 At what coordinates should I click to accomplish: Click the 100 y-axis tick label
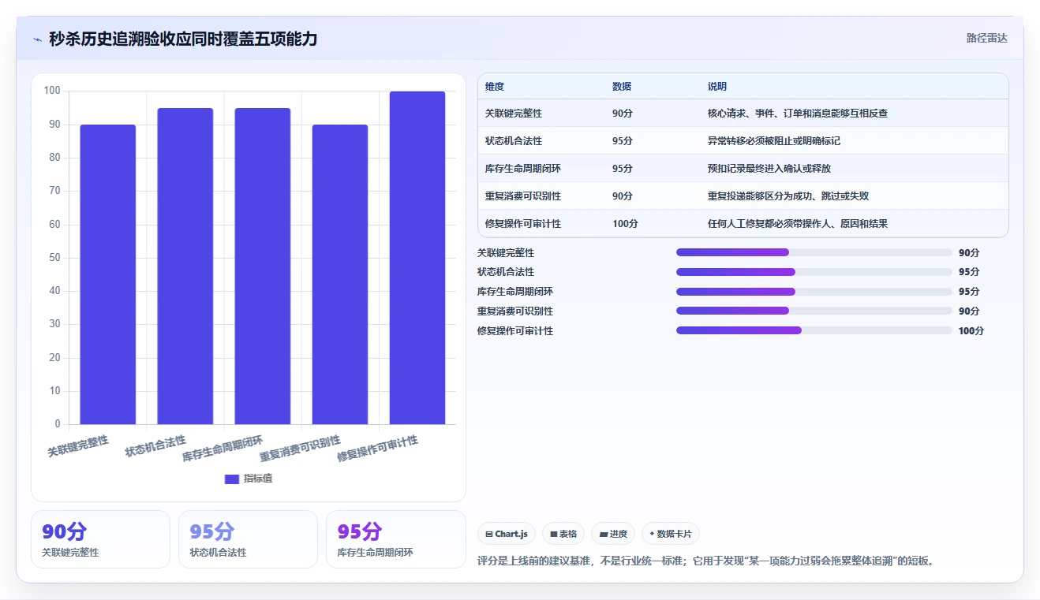(x=52, y=91)
